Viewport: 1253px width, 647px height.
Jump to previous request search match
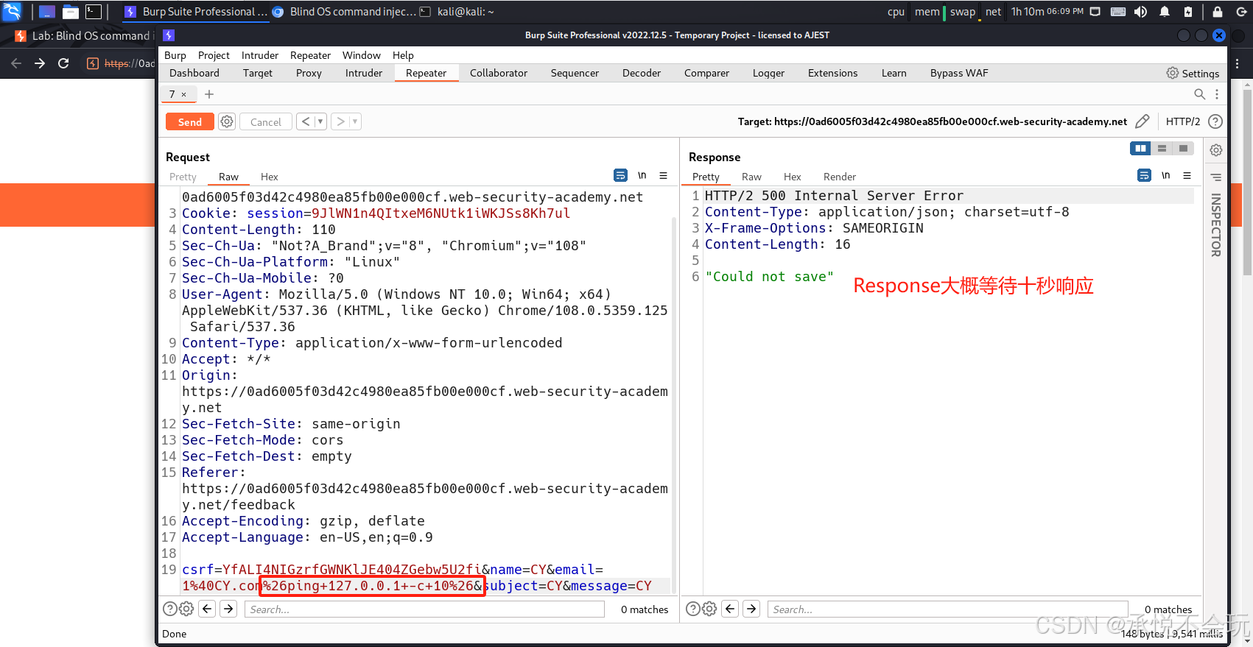coord(207,609)
